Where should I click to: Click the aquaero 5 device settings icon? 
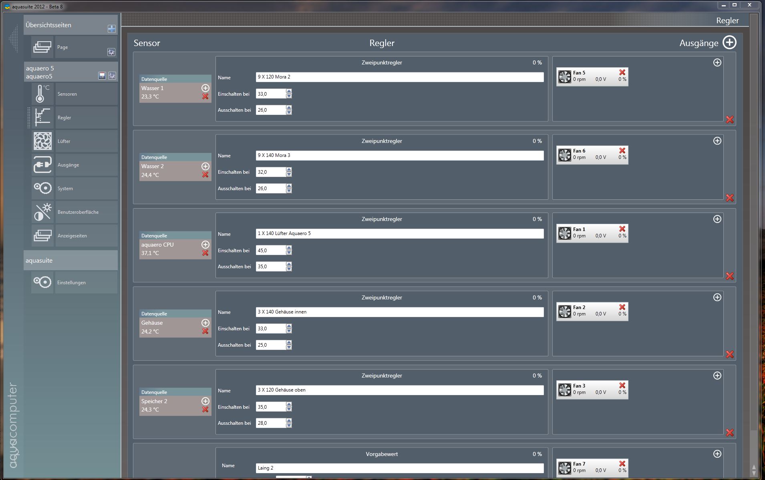112,76
